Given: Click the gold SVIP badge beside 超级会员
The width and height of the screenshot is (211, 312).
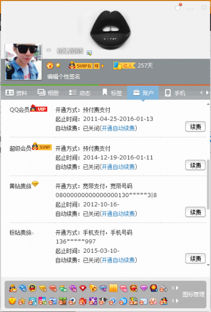Looking at the screenshot, I should (x=42, y=147).
